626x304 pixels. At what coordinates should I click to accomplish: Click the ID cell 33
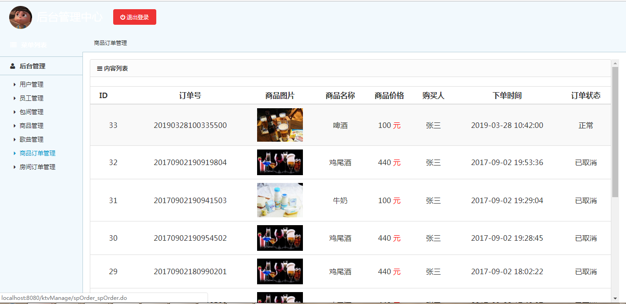tap(113, 125)
